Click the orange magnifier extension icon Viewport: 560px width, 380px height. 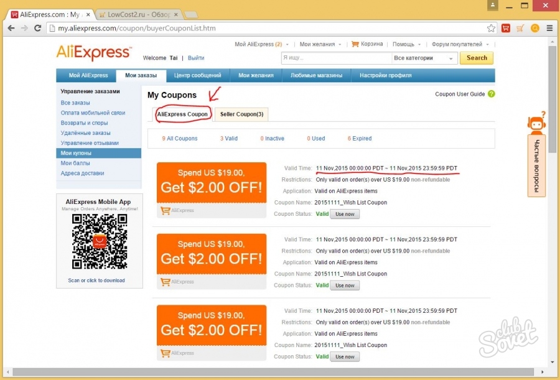pos(534,28)
